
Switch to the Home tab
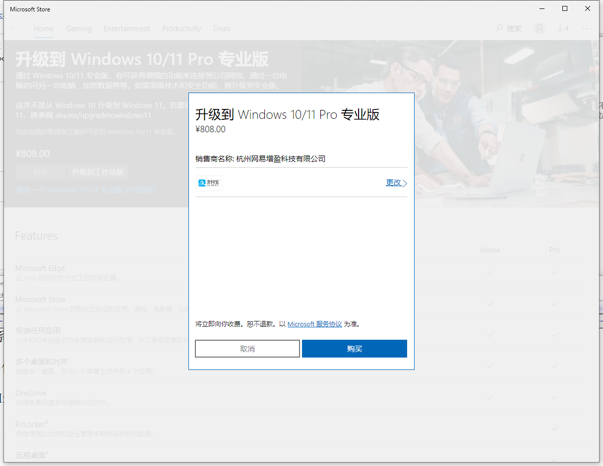[44, 29]
